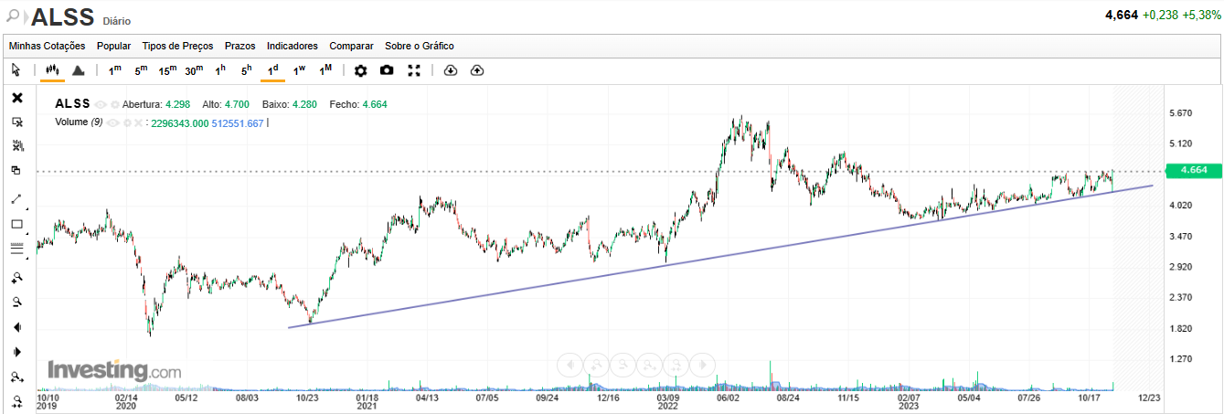Click the symbol search magnifier next to ALSS
This screenshot has width=1224, height=414.
click(14, 16)
